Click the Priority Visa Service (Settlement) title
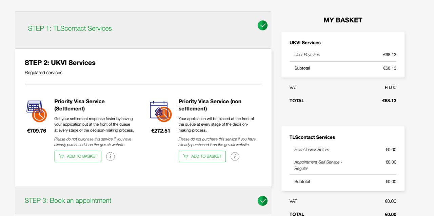 (79, 105)
